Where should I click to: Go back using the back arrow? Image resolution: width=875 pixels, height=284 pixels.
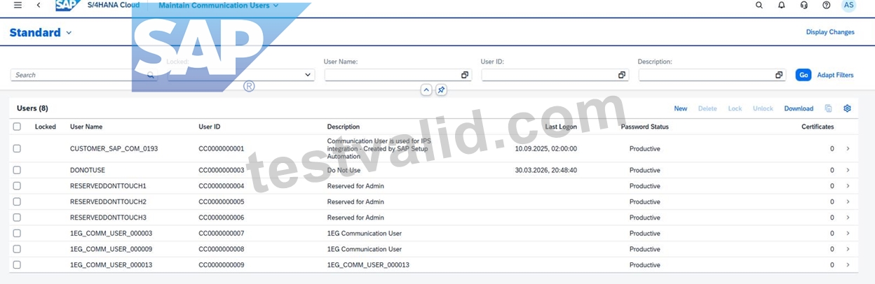pos(38,5)
